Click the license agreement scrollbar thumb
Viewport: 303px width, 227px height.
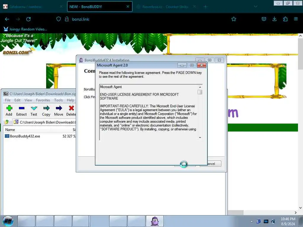200,92
